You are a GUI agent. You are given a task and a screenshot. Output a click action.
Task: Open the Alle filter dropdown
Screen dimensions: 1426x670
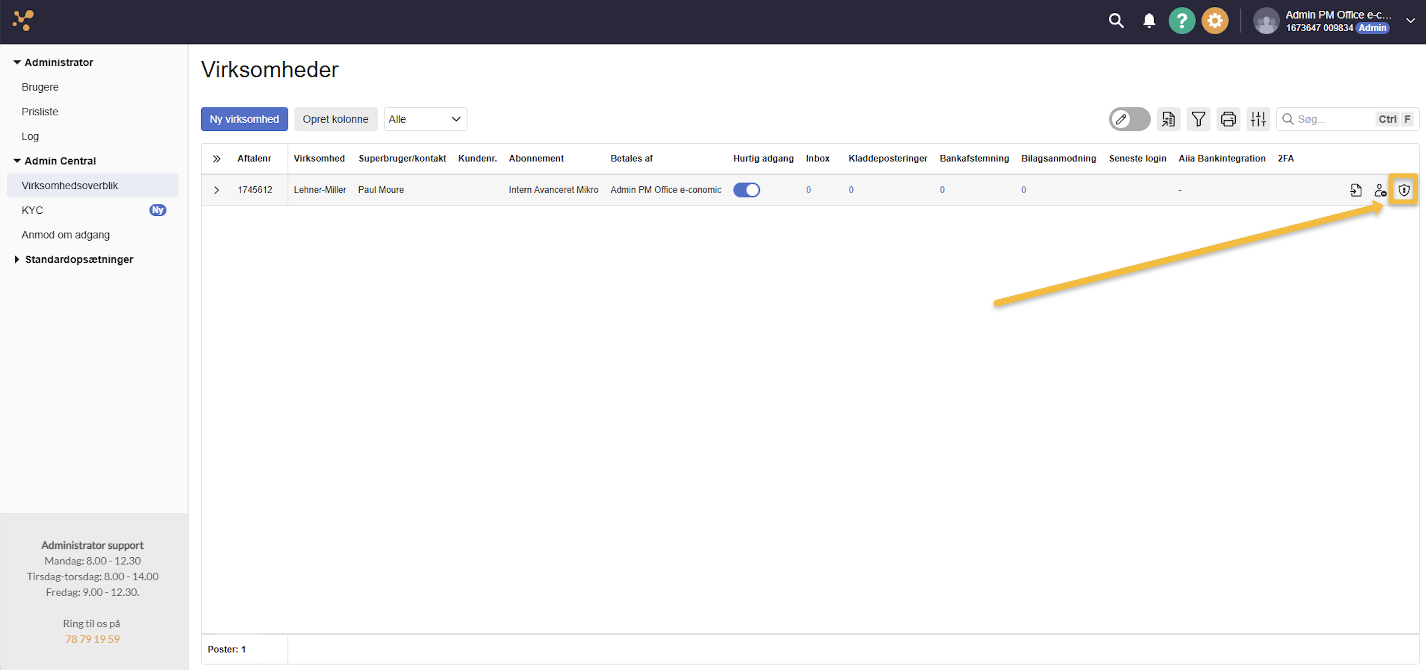tap(425, 119)
